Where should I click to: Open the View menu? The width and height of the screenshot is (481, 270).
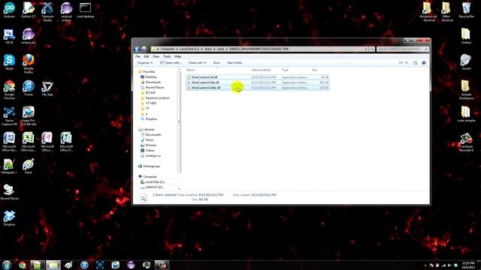click(156, 57)
